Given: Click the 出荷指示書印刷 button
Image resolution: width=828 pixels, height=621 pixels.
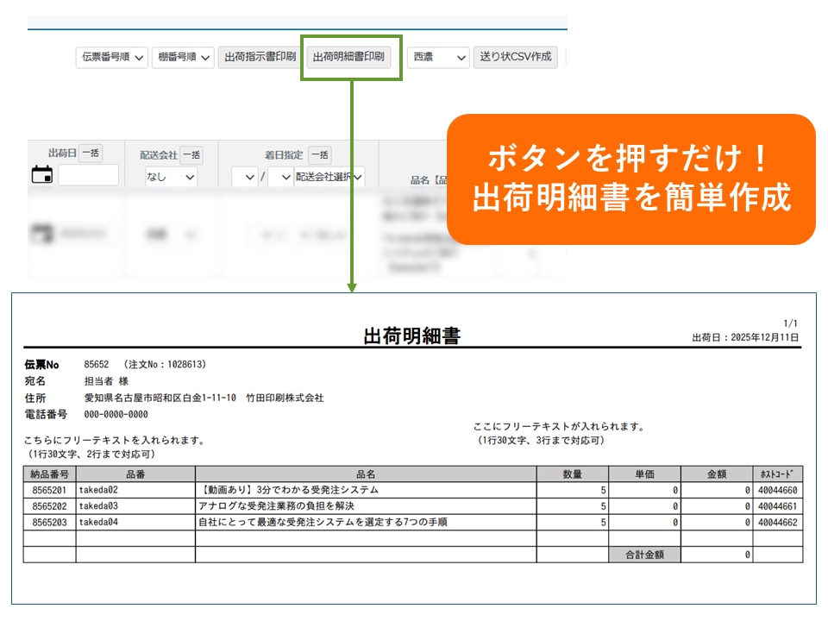Looking at the screenshot, I should (260, 58).
